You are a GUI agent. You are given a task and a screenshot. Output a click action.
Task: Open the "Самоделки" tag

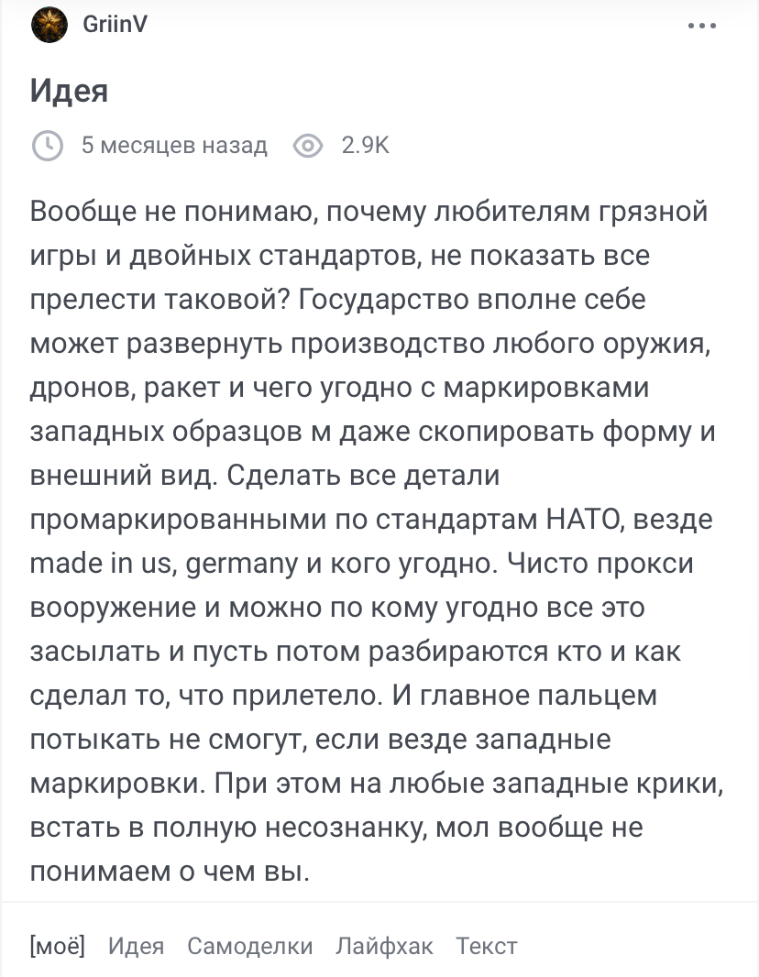[x=249, y=946]
